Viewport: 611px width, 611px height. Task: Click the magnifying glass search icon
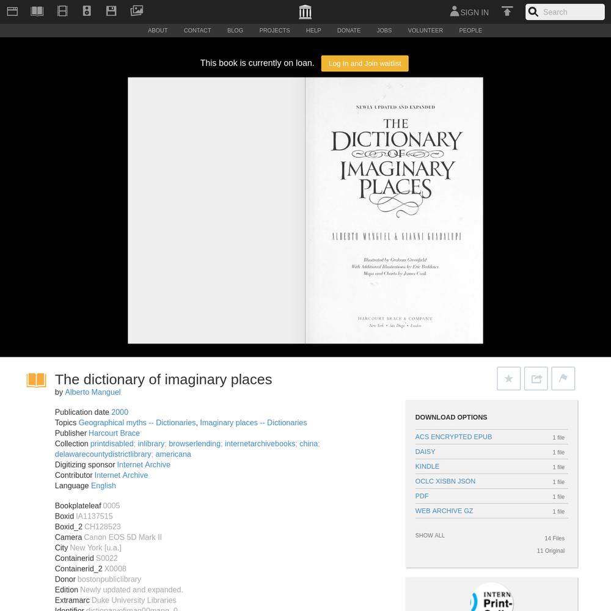click(x=533, y=12)
